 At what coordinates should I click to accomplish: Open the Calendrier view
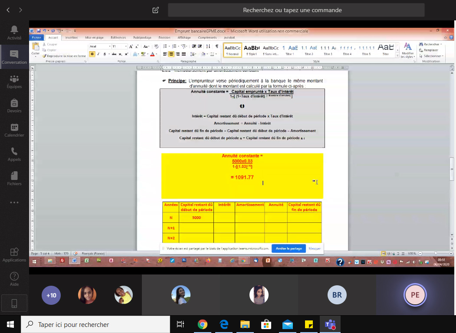coord(14,130)
